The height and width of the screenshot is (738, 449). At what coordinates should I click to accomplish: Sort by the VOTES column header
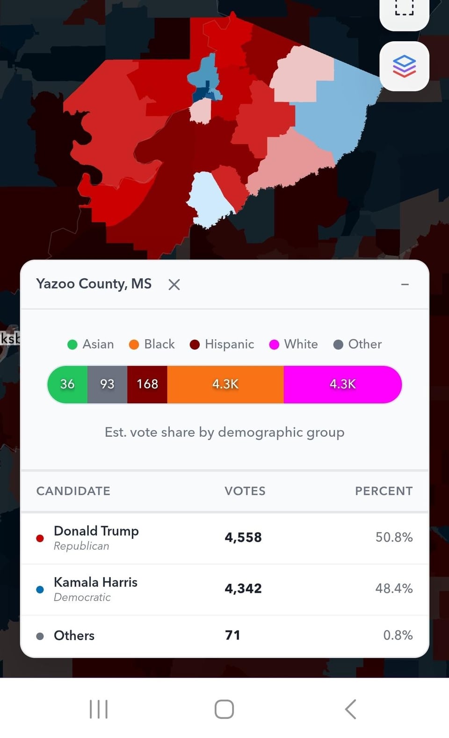(x=245, y=491)
